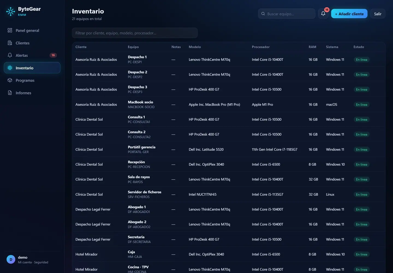Open the Despacho 2 equipment row
Viewport: 393px width, 273px height.
point(229,75)
